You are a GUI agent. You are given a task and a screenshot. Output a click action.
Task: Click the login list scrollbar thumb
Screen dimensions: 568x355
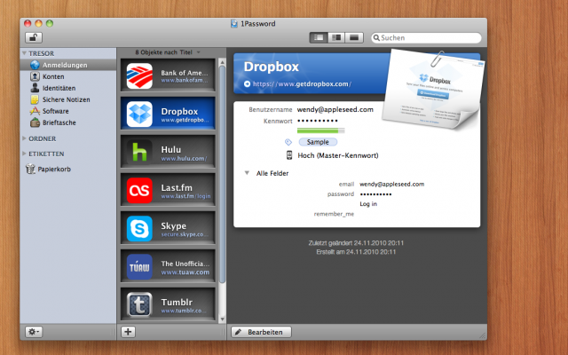coord(223,174)
